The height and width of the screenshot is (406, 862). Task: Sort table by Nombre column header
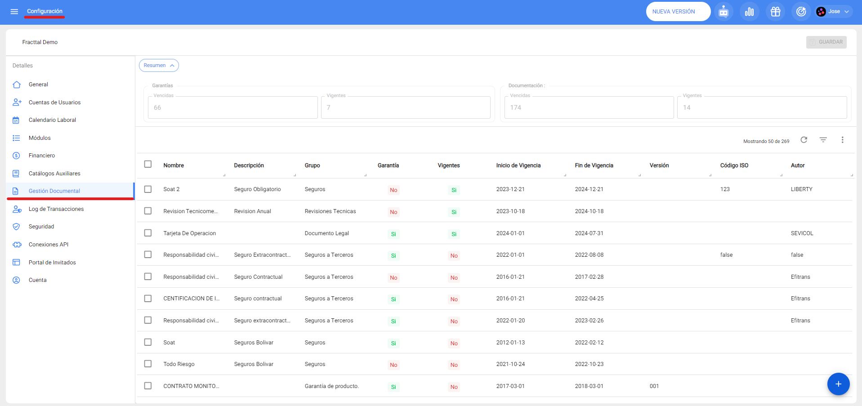tap(174, 165)
